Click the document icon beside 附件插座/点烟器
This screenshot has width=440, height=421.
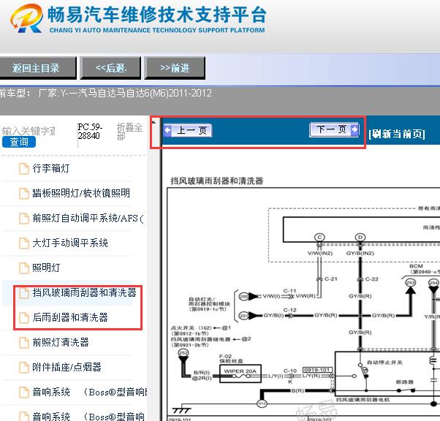pyautogui.click(x=24, y=368)
